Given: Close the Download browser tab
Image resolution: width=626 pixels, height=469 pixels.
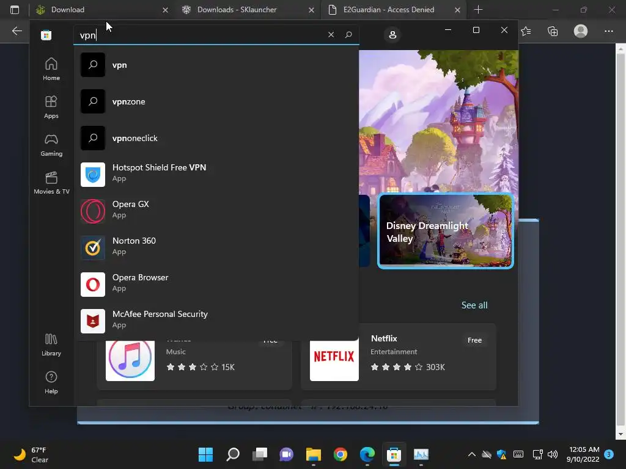Looking at the screenshot, I should pyautogui.click(x=165, y=10).
